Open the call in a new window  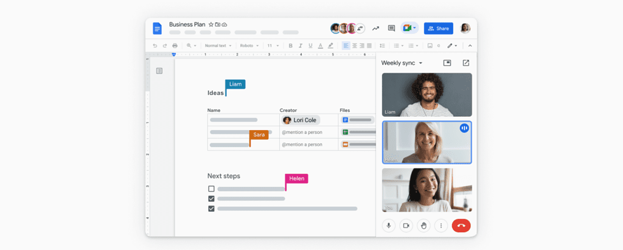pos(466,63)
